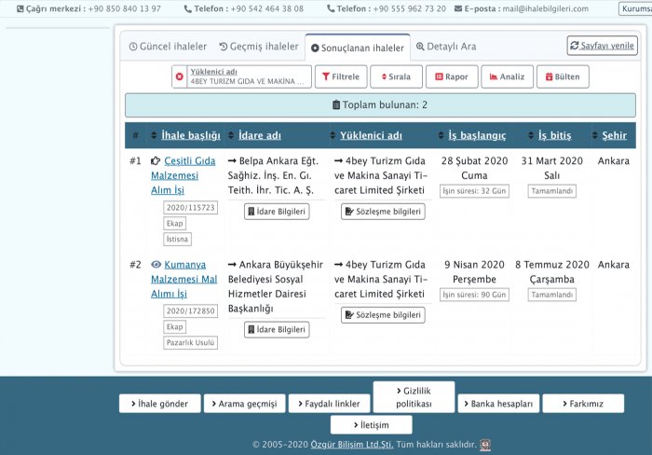Refresh page with Sayfayı yenile
This screenshot has height=455, width=652.
(x=602, y=46)
